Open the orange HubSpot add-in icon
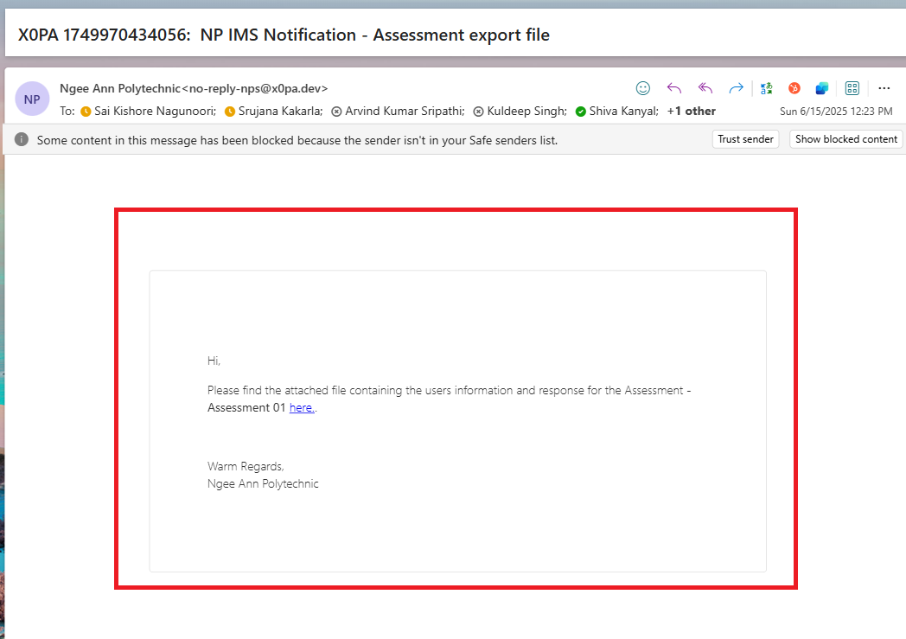906x639 pixels. 794,88
